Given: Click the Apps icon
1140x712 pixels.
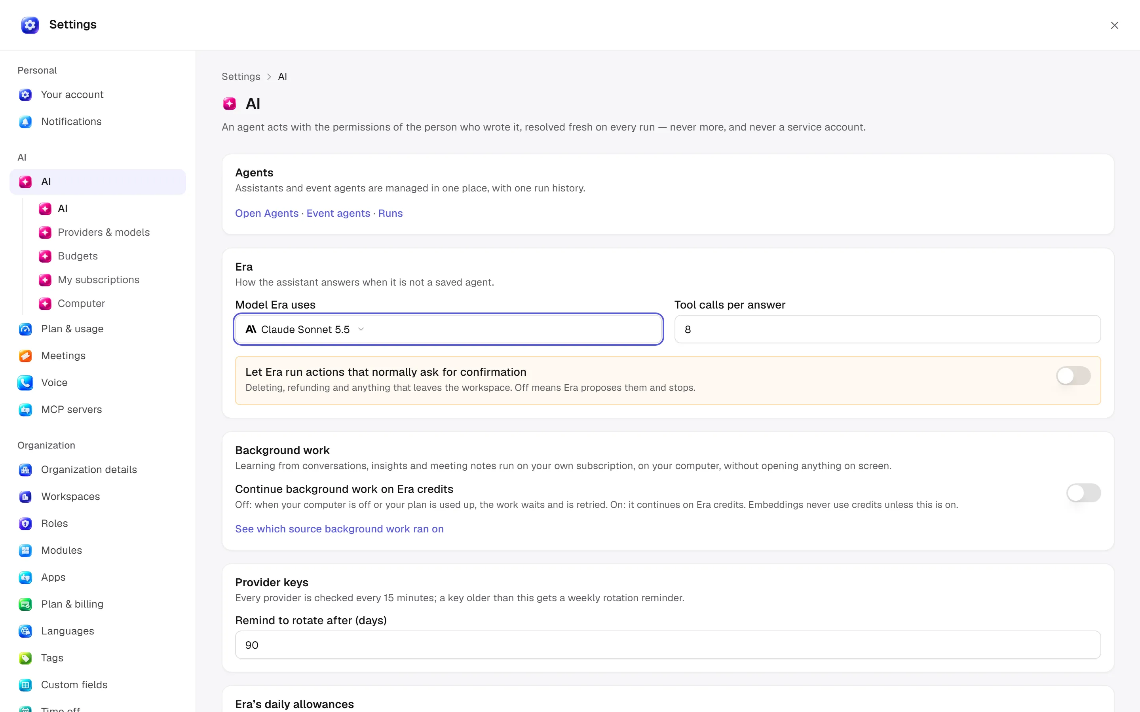Looking at the screenshot, I should pyautogui.click(x=25, y=578).
